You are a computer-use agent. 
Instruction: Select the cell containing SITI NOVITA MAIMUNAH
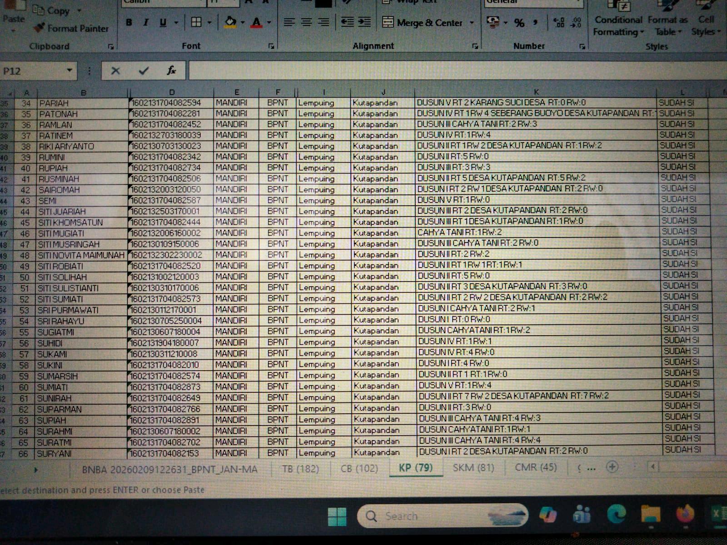81,255
